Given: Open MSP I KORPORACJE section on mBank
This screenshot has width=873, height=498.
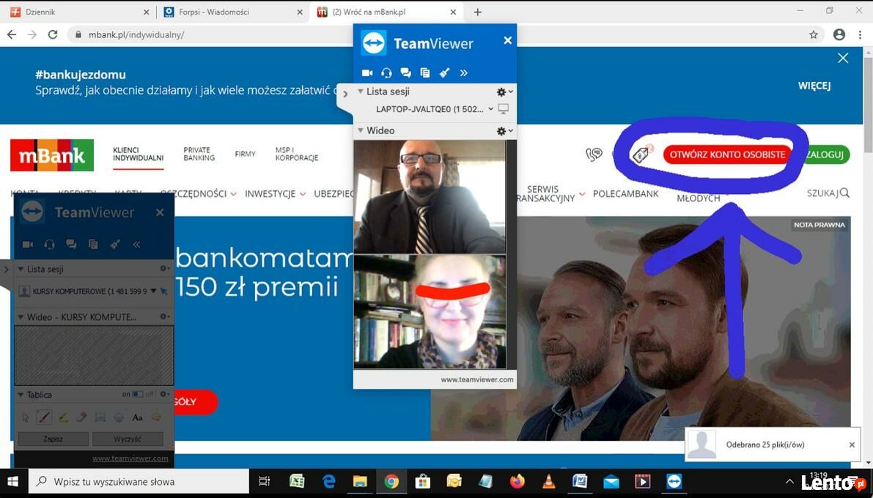Looking at the screenshot, I should tap(297, 154).
